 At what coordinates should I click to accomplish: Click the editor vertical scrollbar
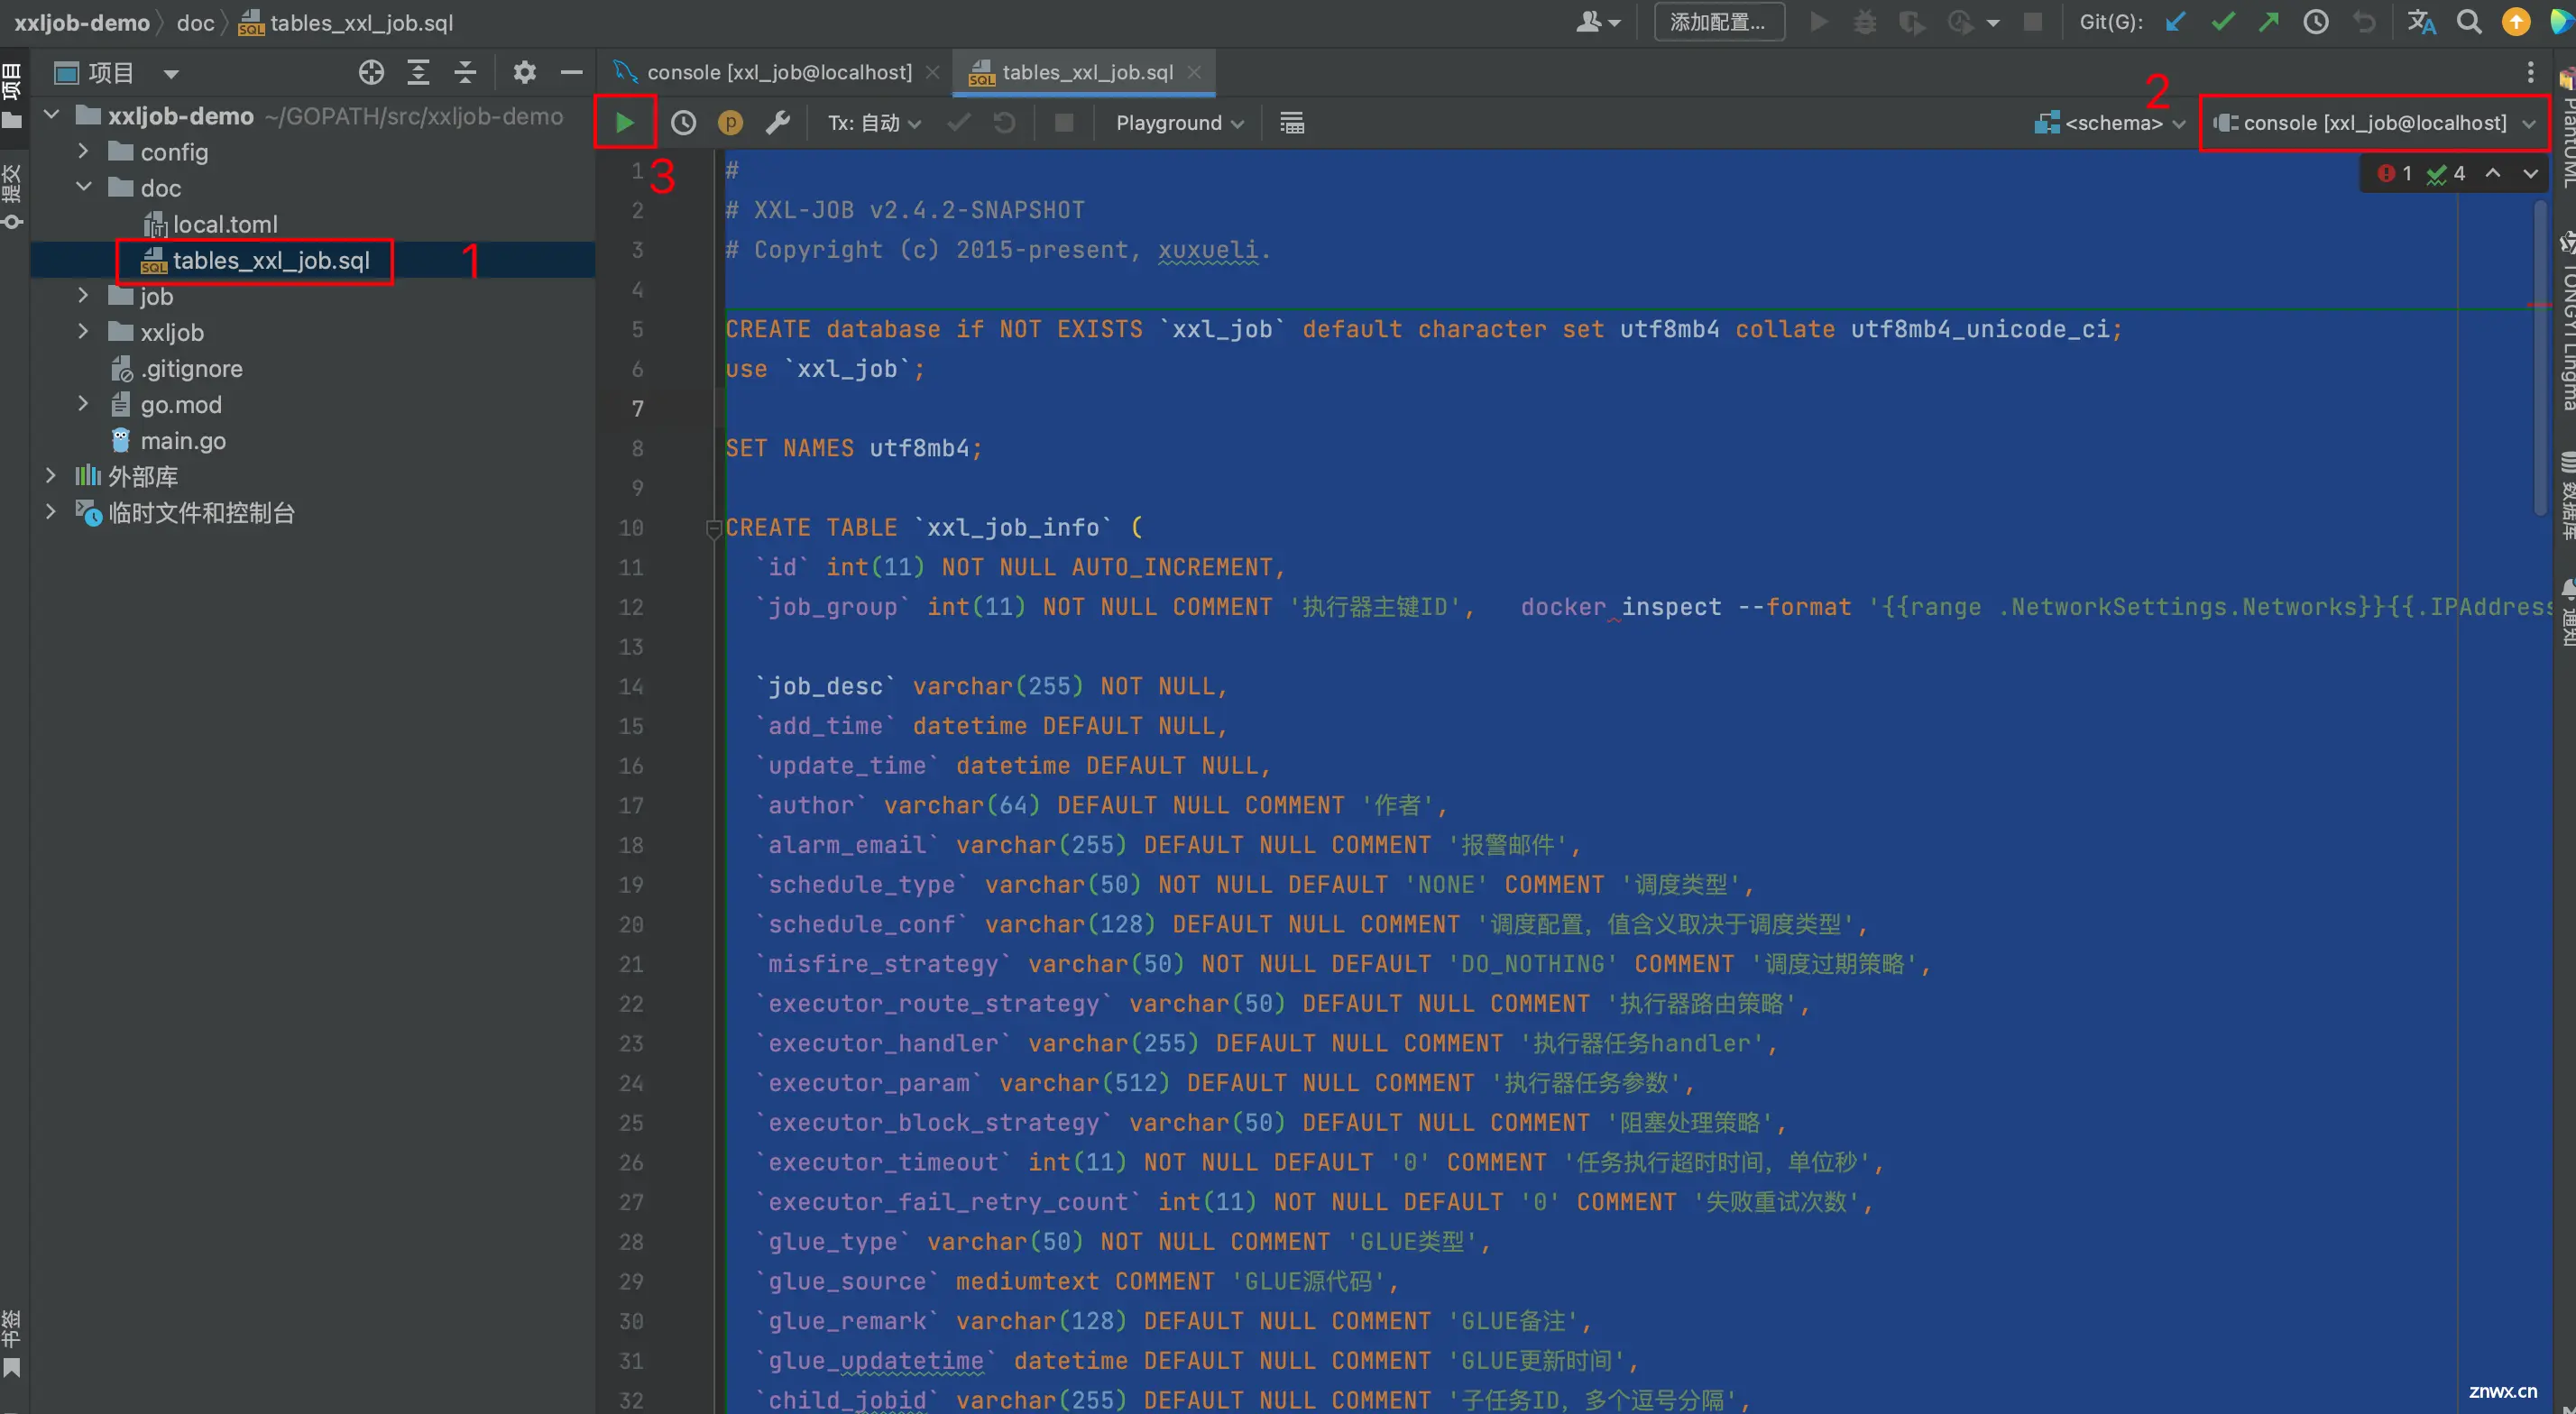pos(2540,357)
